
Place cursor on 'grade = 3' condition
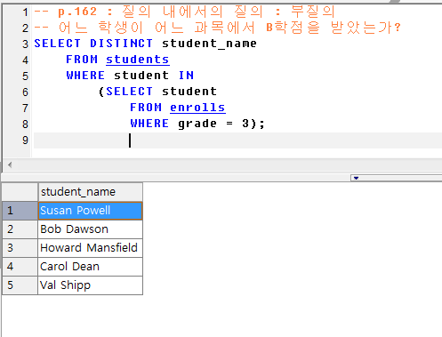pyautogui.click(x=213, y=124)
